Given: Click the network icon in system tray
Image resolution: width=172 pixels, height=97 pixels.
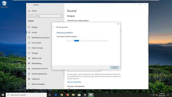Looking at the screenshot, I should [x=154, y=95].
